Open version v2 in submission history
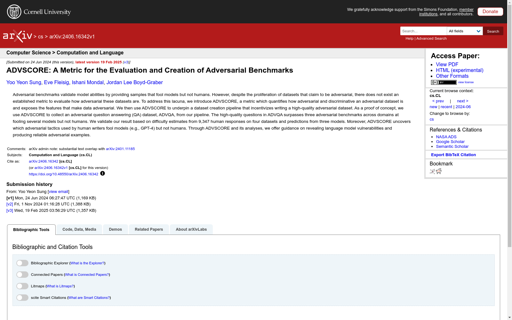Image resolution: width=512 pixels, height=320 pixels. pos(10,204)
